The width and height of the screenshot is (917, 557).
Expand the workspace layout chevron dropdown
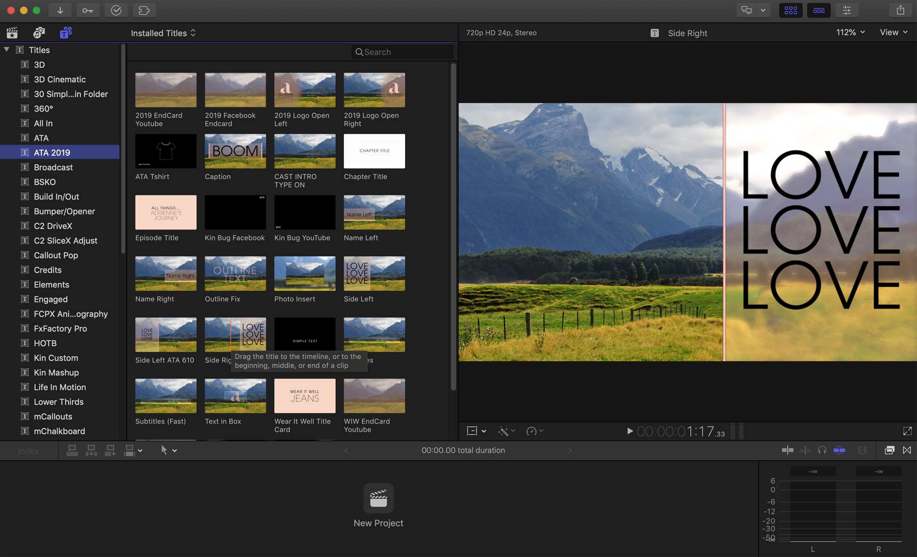click(x=763, y=10)
